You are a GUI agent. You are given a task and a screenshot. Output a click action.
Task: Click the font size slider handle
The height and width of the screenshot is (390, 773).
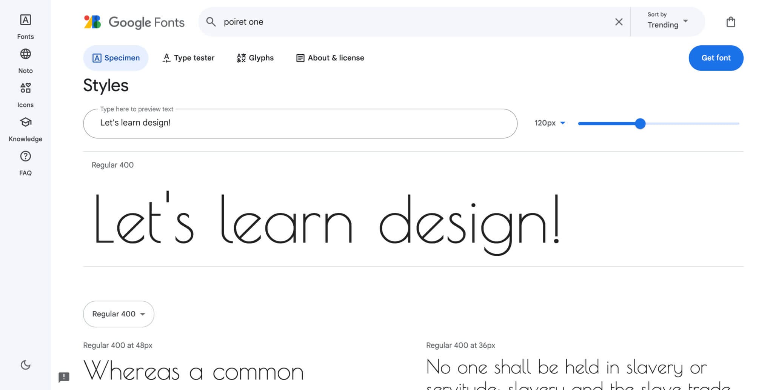pyautogui.click(x=640, y=124)
